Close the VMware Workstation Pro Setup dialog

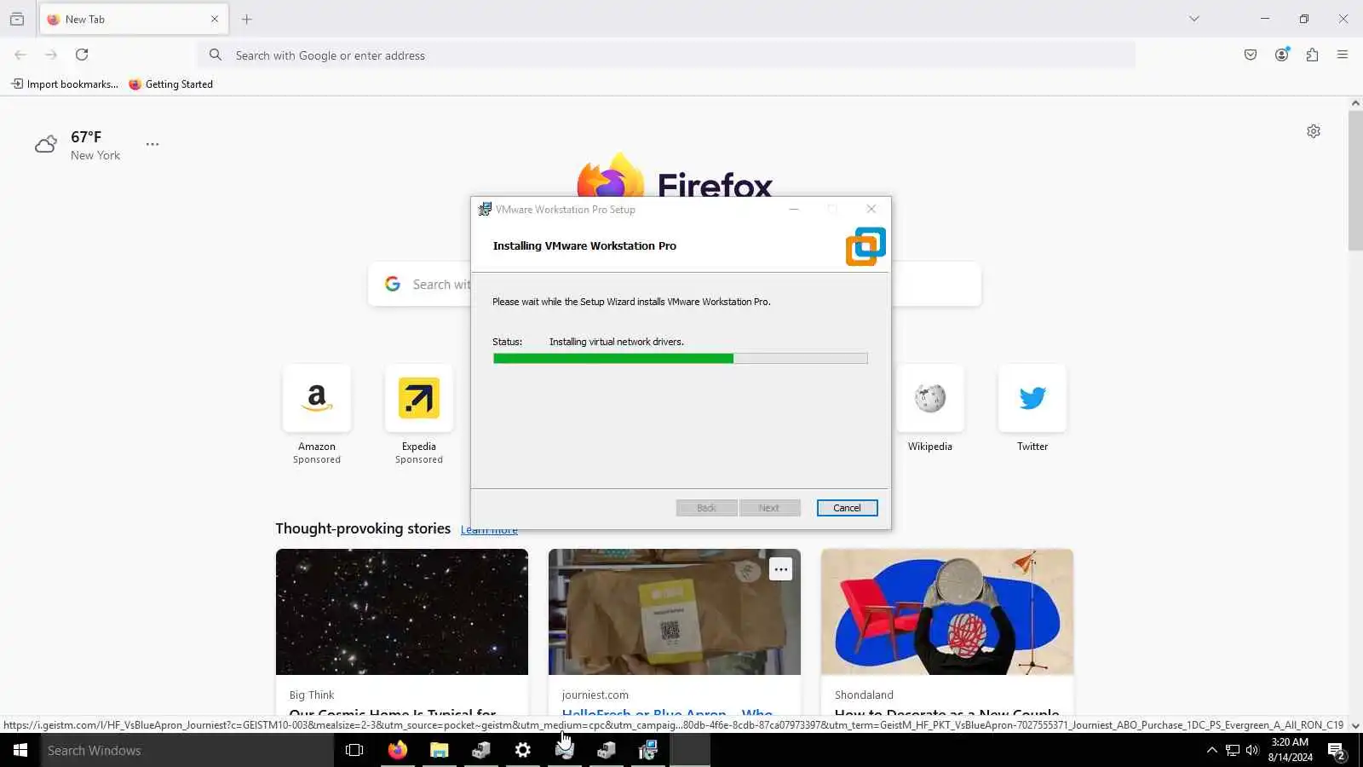[x=871, y=210]
